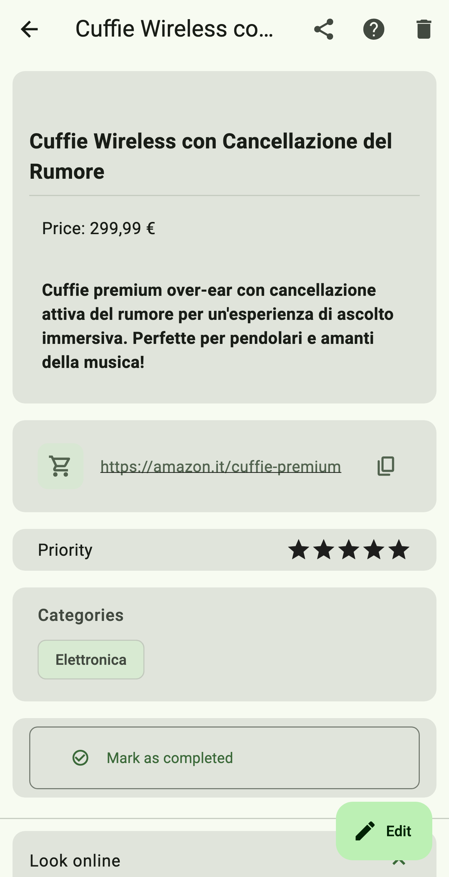The height and width of the screenshot is (877, 449).
Task: Tap the truncated Cuffie Wireless toolbar title
Action: tap(174, 29)
